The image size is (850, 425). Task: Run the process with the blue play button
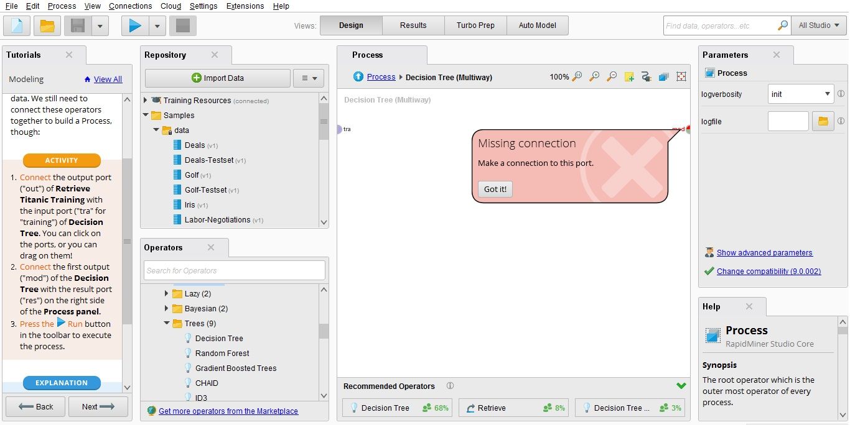tap(135, 25)
